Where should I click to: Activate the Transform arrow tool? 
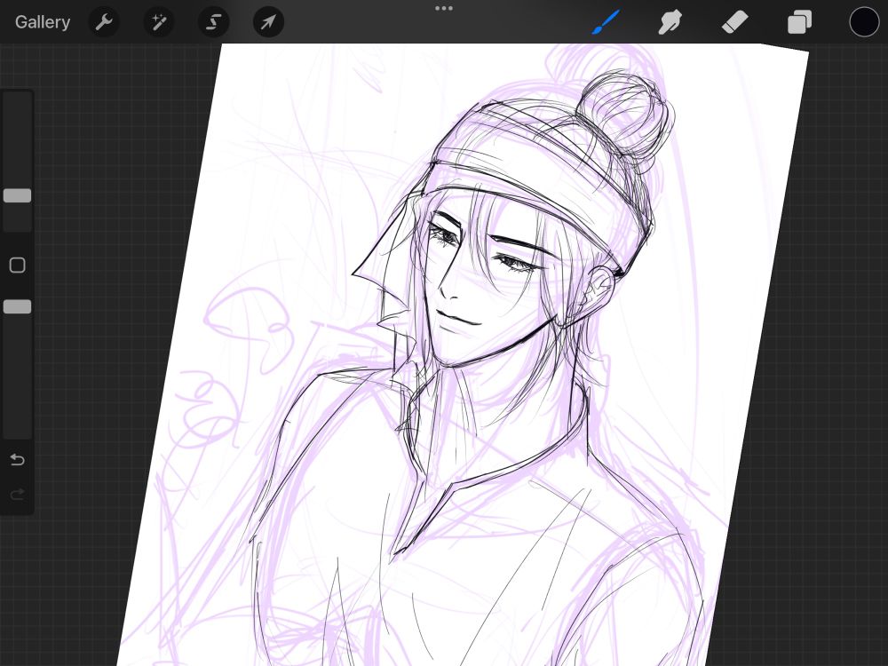(x=268, y=22)
